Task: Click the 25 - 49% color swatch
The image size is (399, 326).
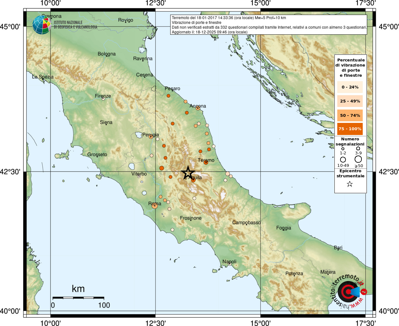Action: [x=350, y=101]
